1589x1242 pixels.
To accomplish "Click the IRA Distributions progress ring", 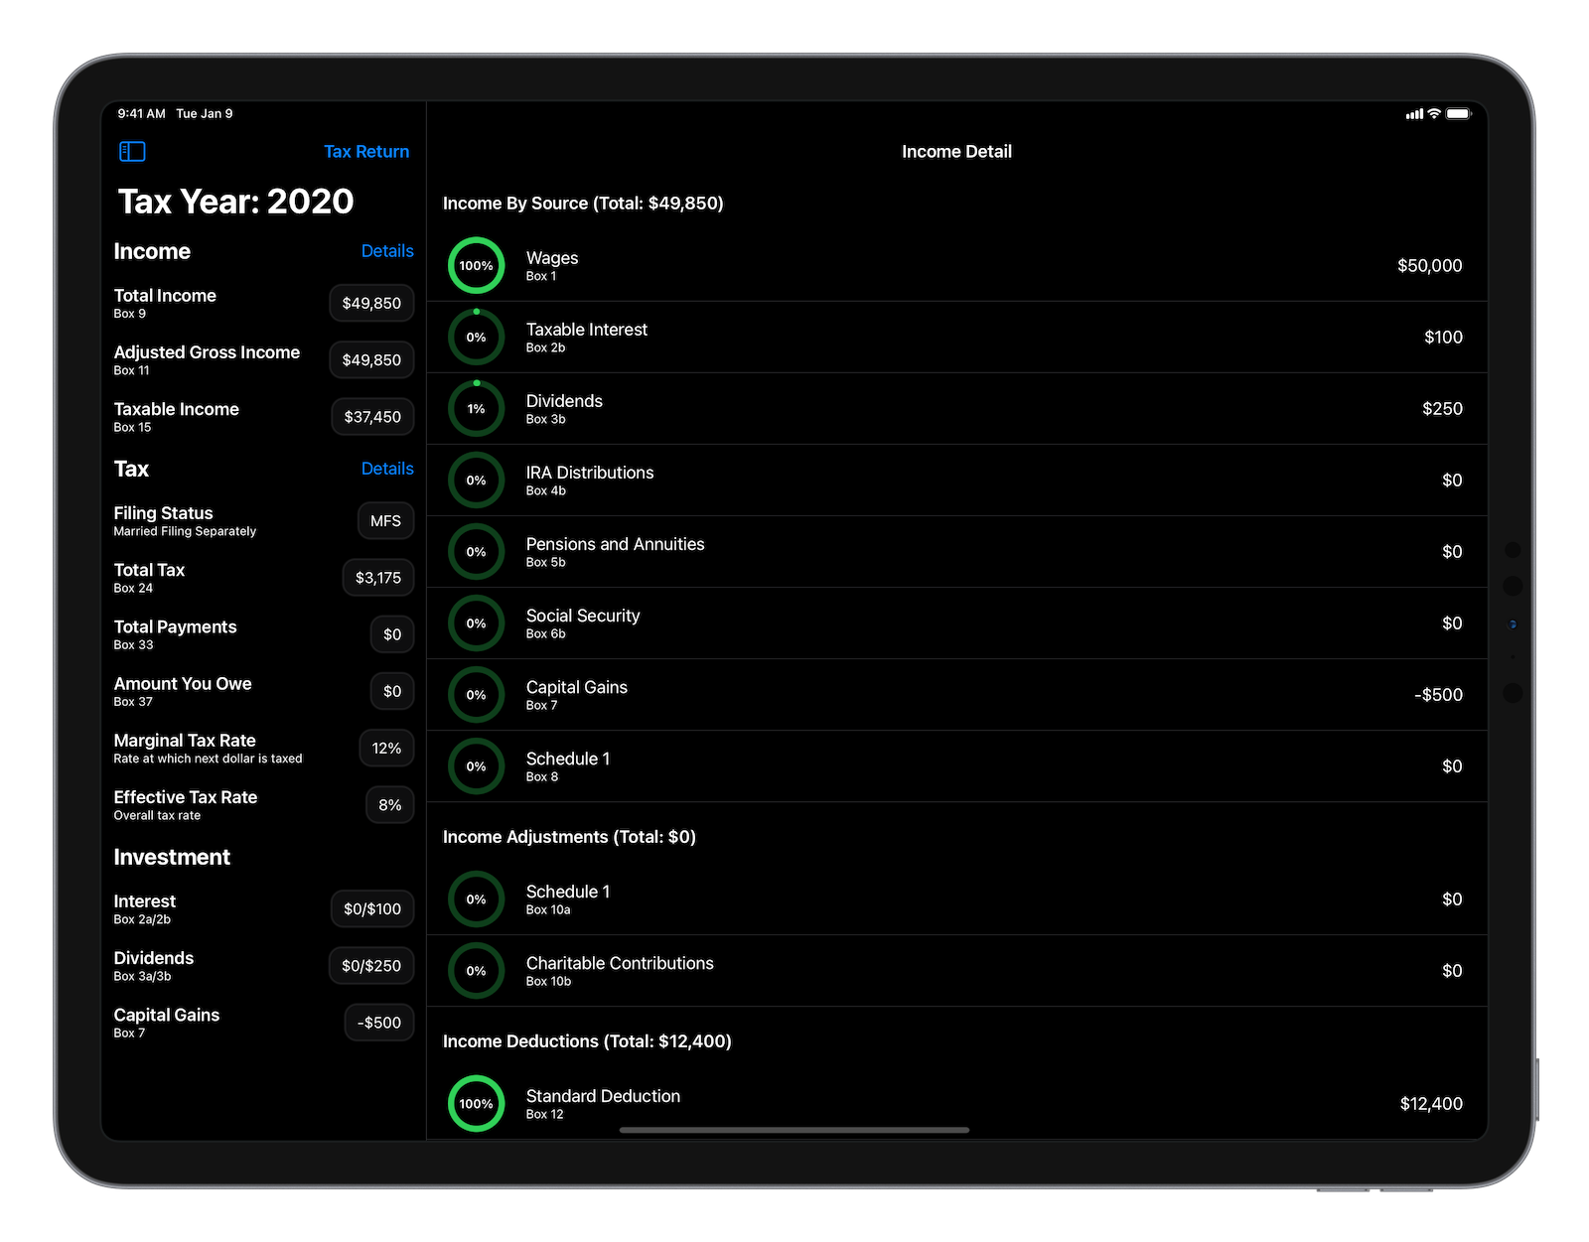I will (477, 480).
